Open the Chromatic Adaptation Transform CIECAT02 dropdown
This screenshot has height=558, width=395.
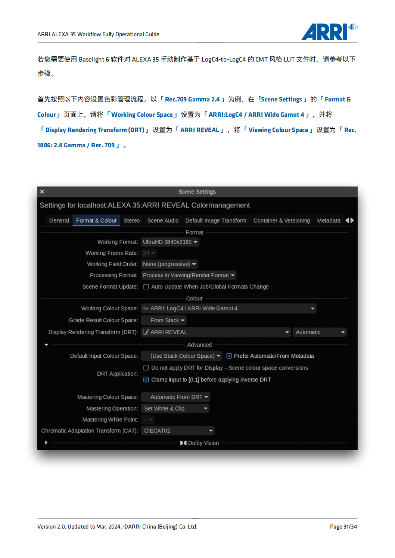pos(178,430)
